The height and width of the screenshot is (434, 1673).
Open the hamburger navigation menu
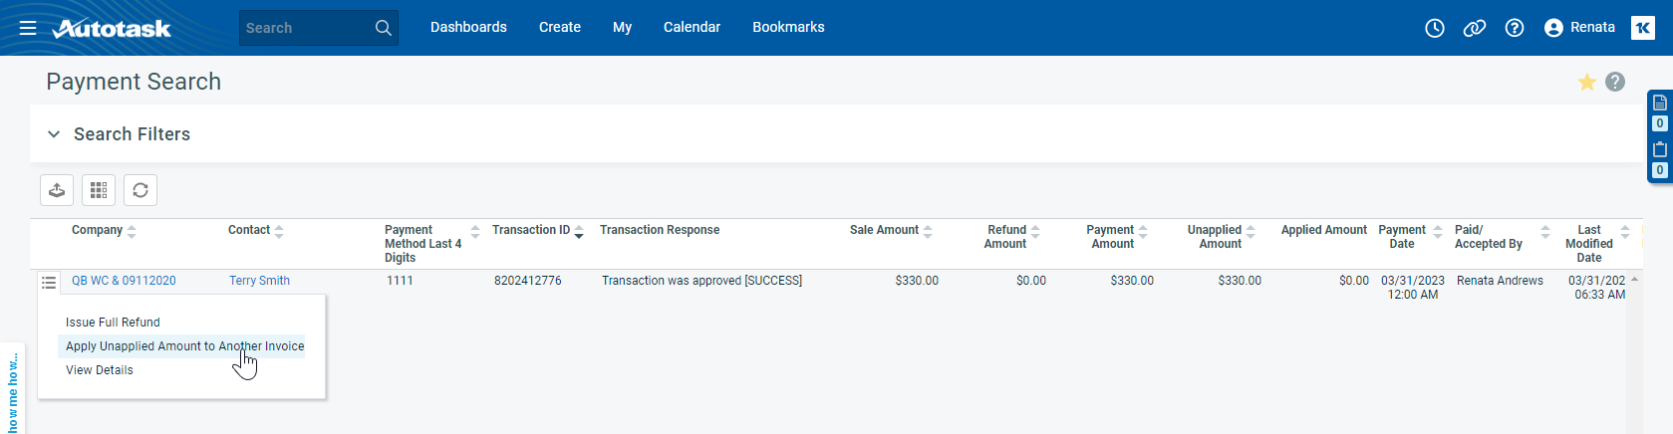28,28
